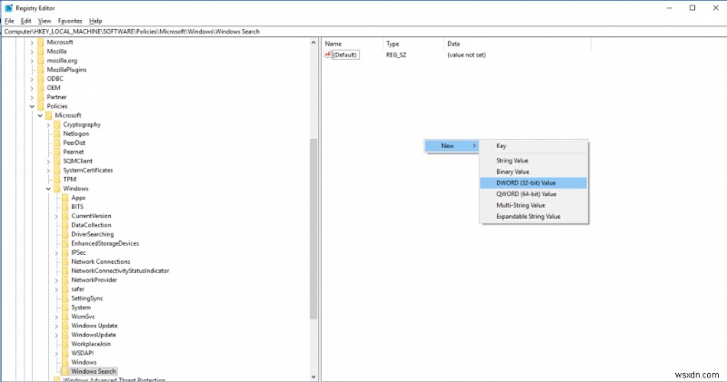Choose Binary Value in the New submenu
Viewport: 727px width, 382px height.
tap(533, 171)
